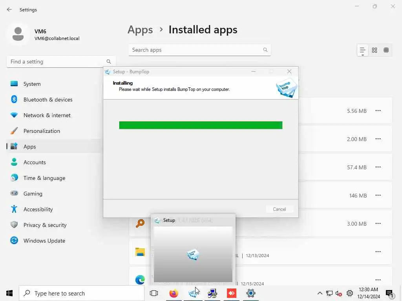The image size is (402, 301).
Task: Click the orange key app icon in the list
Action: tap(140, 223)
